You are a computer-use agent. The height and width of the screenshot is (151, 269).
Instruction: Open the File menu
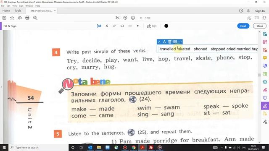click(3, 6)
